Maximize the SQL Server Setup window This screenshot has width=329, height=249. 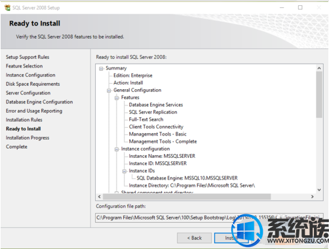point(300,8)
